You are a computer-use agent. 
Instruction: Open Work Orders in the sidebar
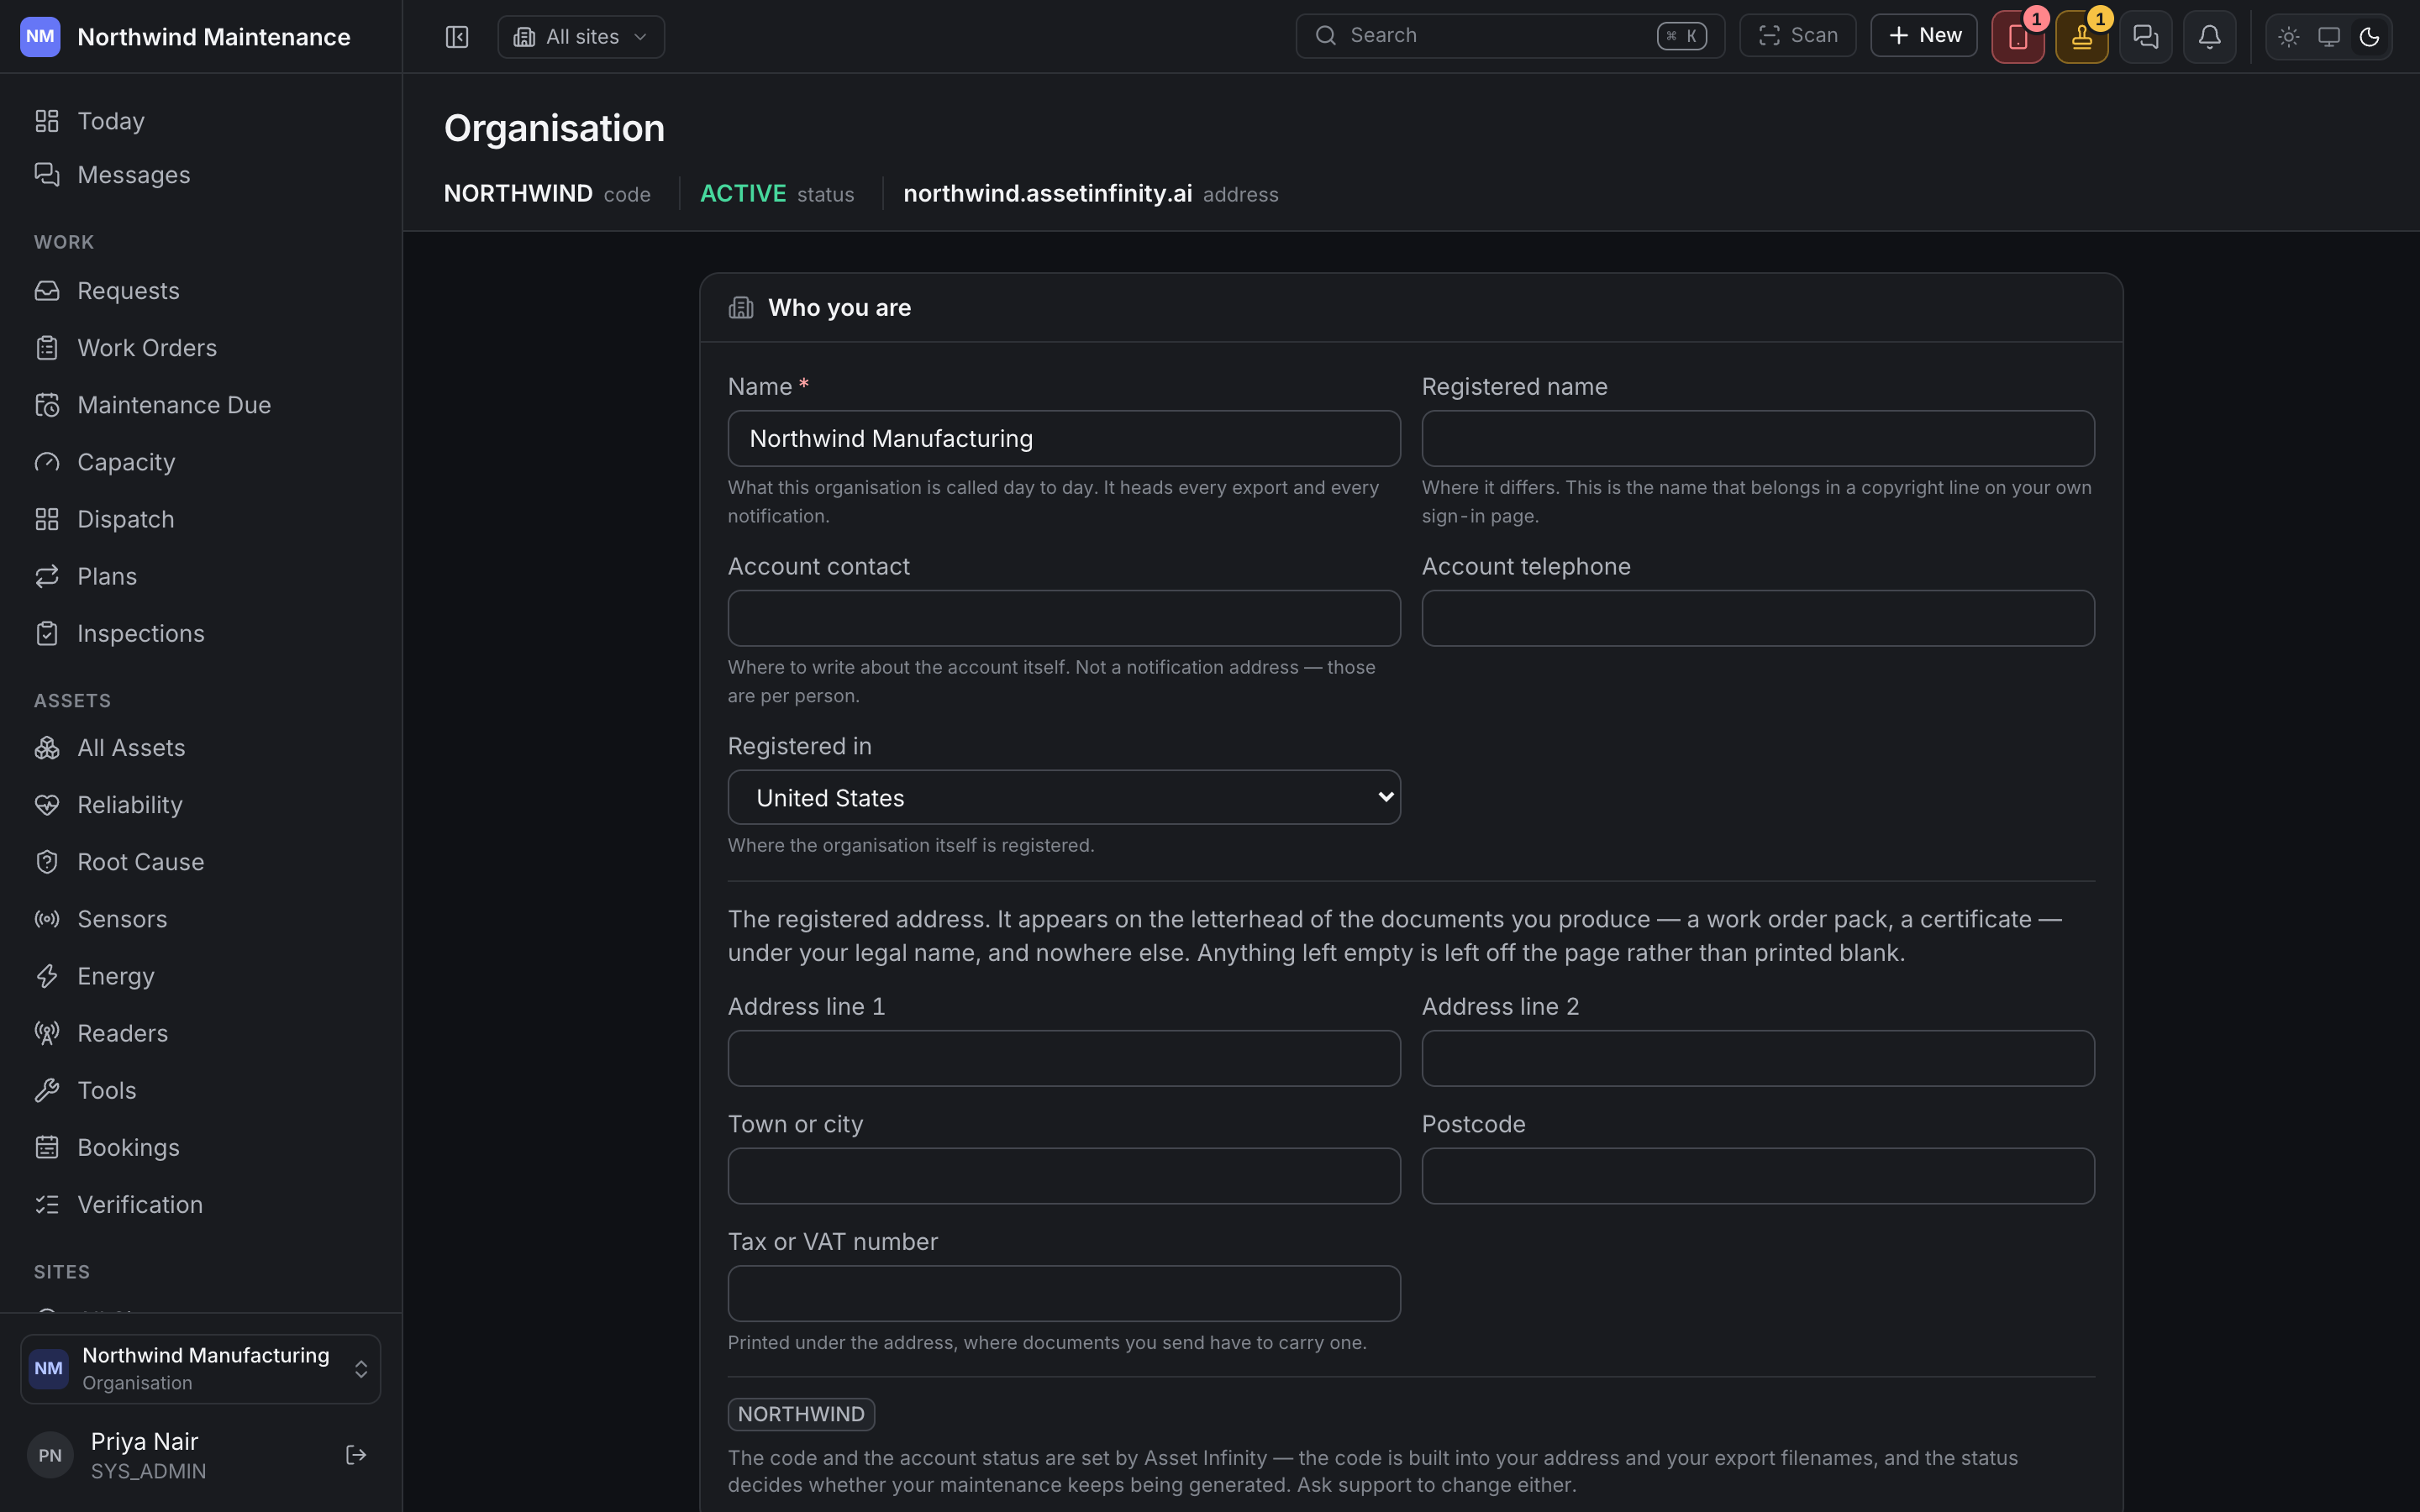tap(201, 348)
